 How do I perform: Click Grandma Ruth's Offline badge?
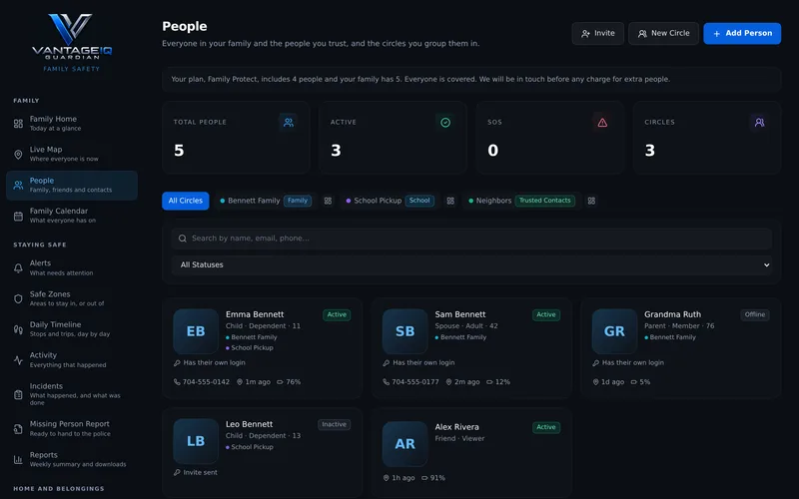pyautogui.click(x=755, y=314)
